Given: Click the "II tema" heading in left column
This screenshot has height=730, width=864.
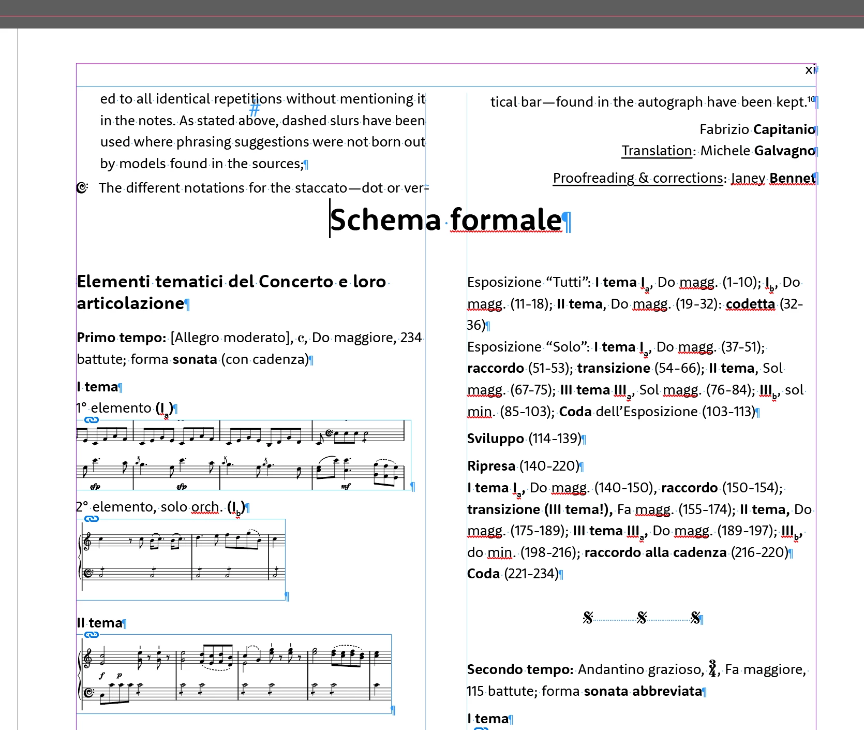Looking at the screenshot, I should pos(99,623).
